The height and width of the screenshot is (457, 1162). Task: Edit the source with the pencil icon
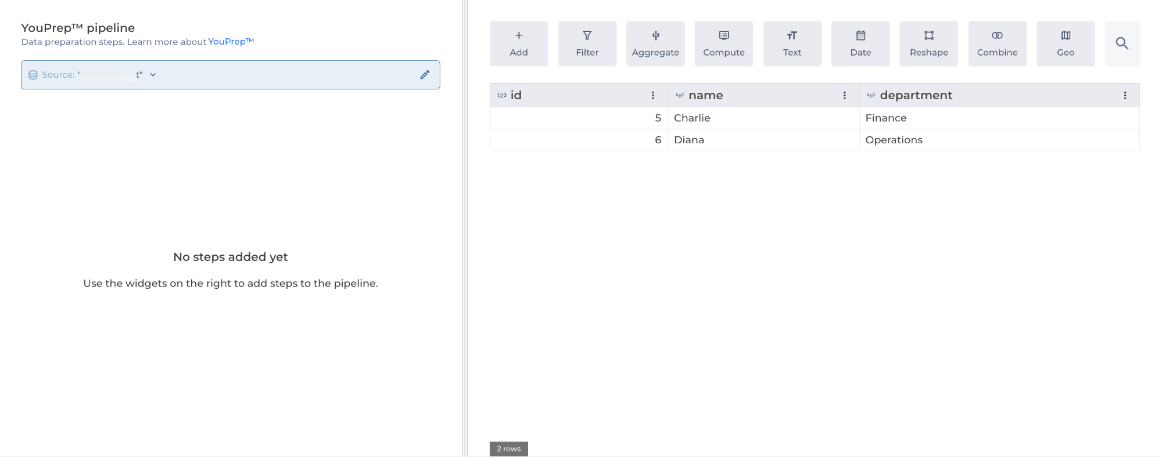pyautogui.click(x=425, y=75)
